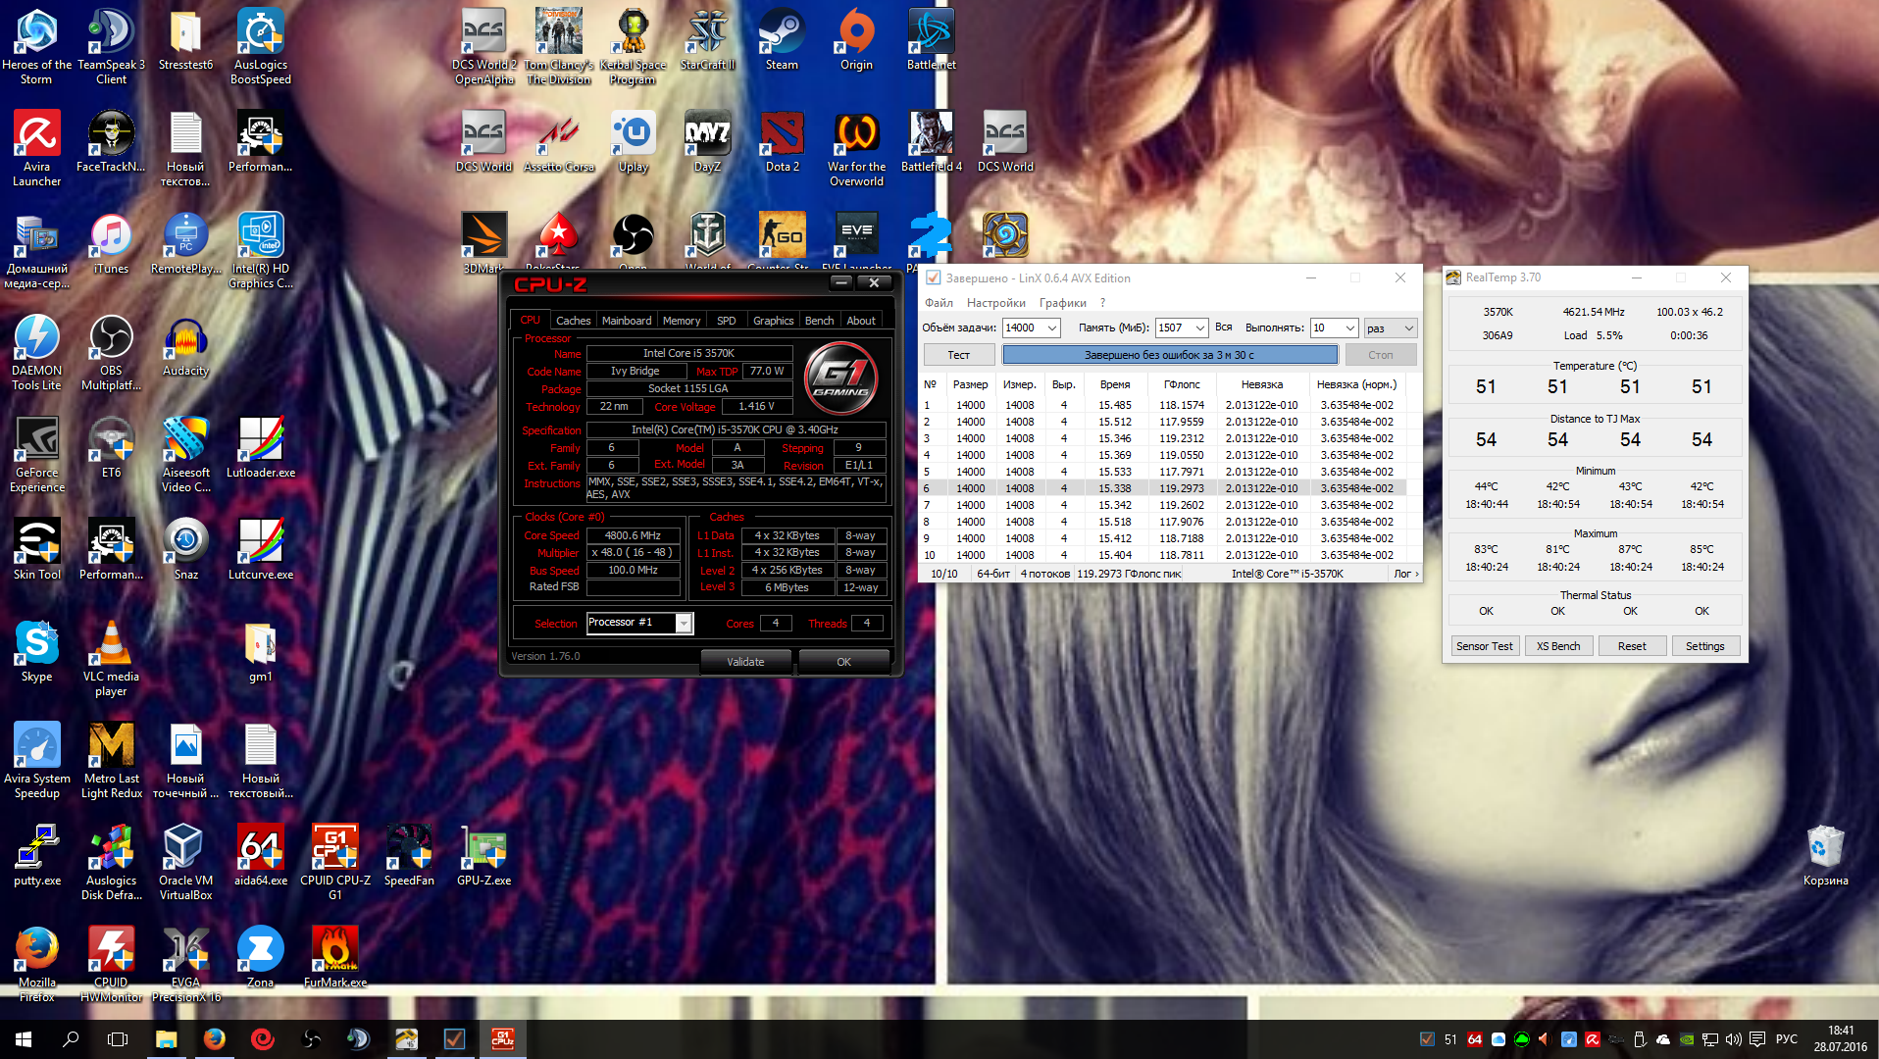Click OK in the CPU-Z window
The height and width of the screenshot is (1059, 1879).
tap(843, 662)
